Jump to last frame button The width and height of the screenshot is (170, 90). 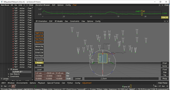(167, 86)
